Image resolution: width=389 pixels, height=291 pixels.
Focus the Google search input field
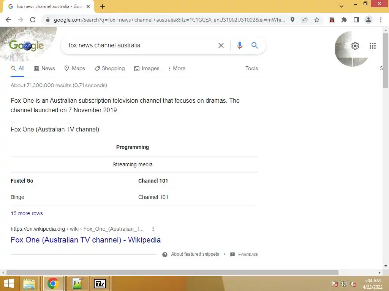(141, 45)
